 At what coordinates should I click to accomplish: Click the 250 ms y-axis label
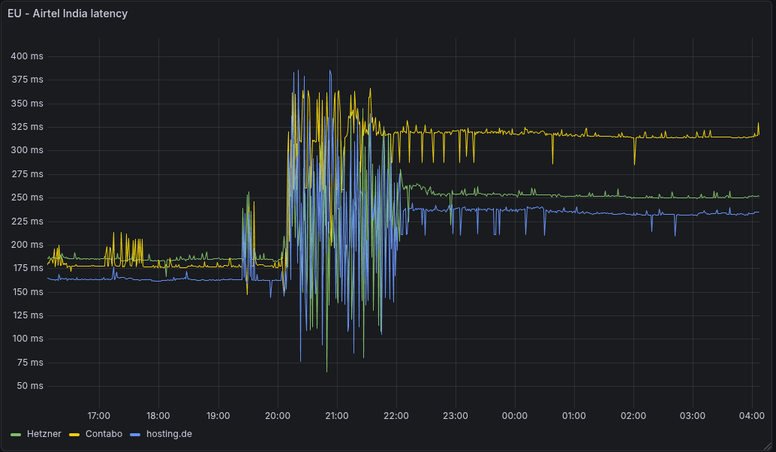[27, 197]
